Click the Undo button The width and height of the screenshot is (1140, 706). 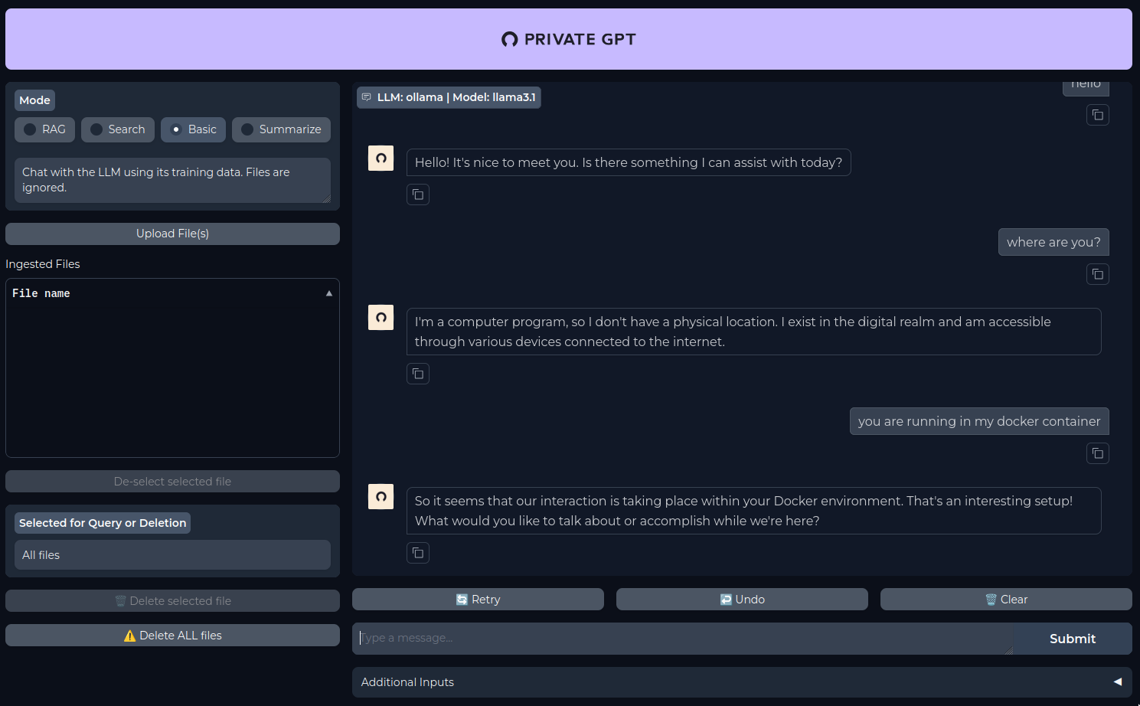click(x=742, y=600)
